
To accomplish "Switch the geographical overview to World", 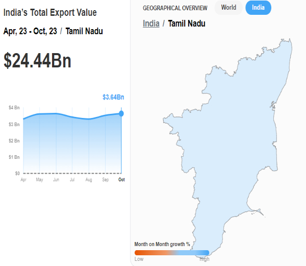I will pos(228,8).
